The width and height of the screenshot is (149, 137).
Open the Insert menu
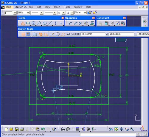pos(57,7)
